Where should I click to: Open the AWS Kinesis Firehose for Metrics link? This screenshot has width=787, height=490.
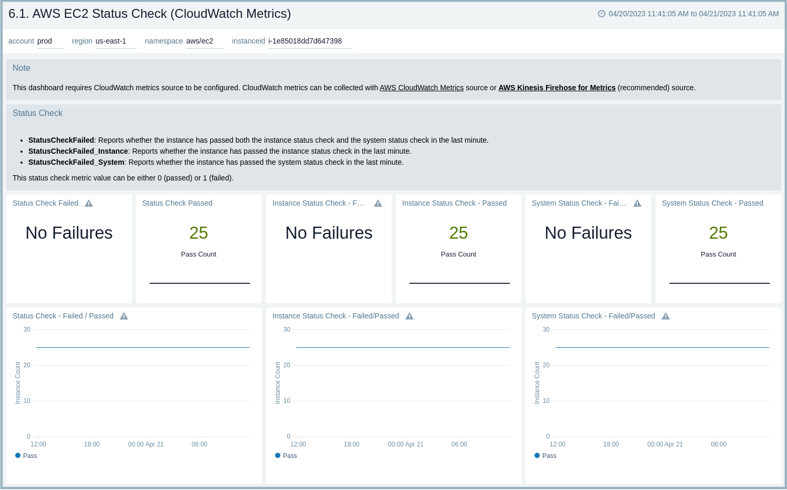(x=557, y=88)
